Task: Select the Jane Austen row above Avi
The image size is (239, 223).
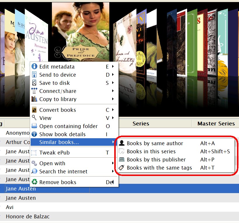Action: point(119,198)
